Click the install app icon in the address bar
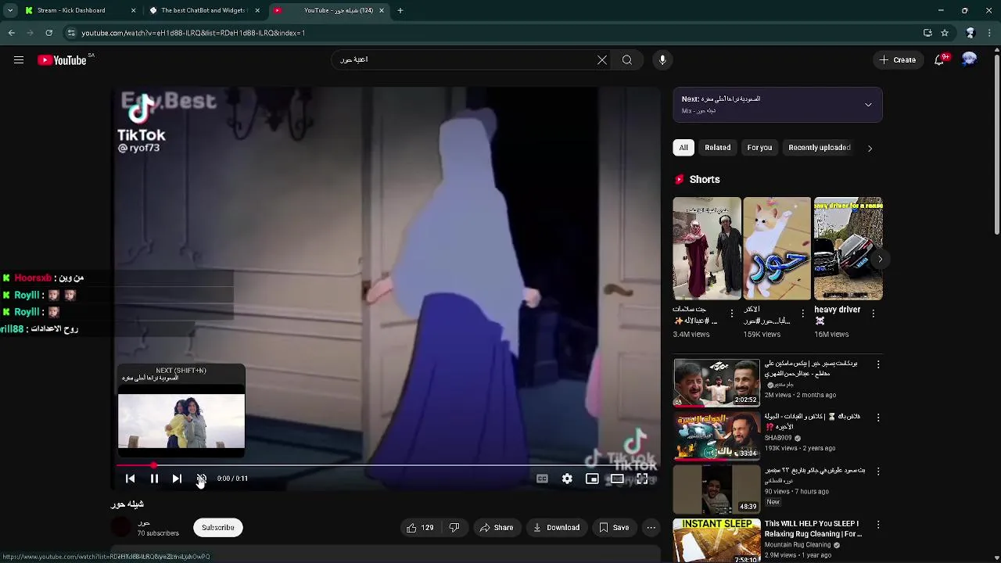The width and height of the screenshot is (1001, 563). point(927,33)
